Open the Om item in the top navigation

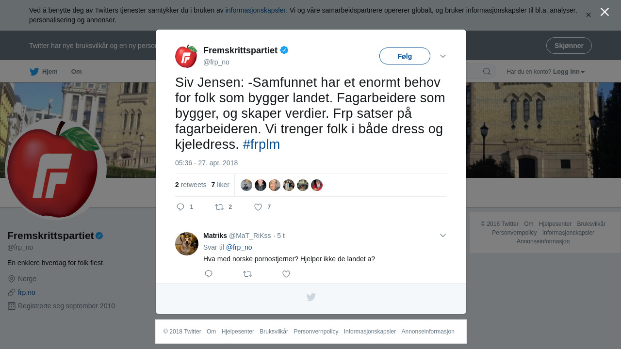[77, 72]
